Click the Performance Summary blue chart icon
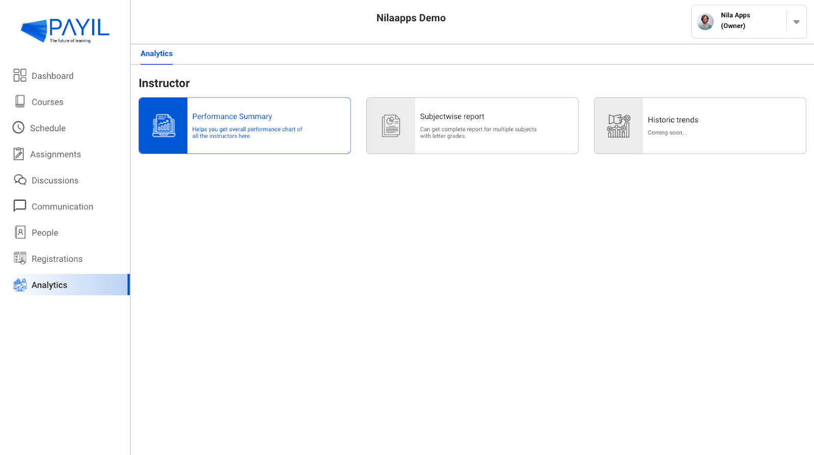 (163, 126)
